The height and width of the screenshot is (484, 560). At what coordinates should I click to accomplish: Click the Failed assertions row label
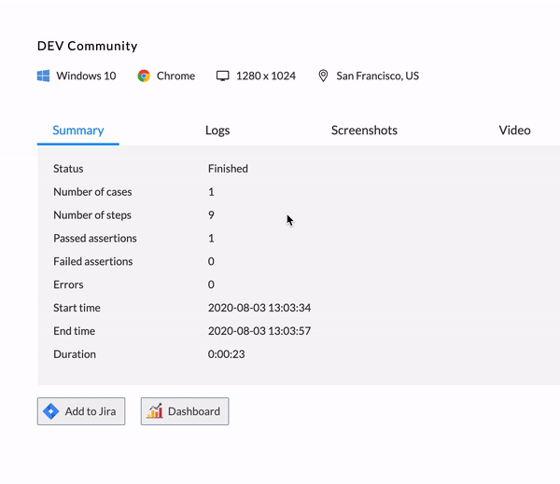(93, 261)
